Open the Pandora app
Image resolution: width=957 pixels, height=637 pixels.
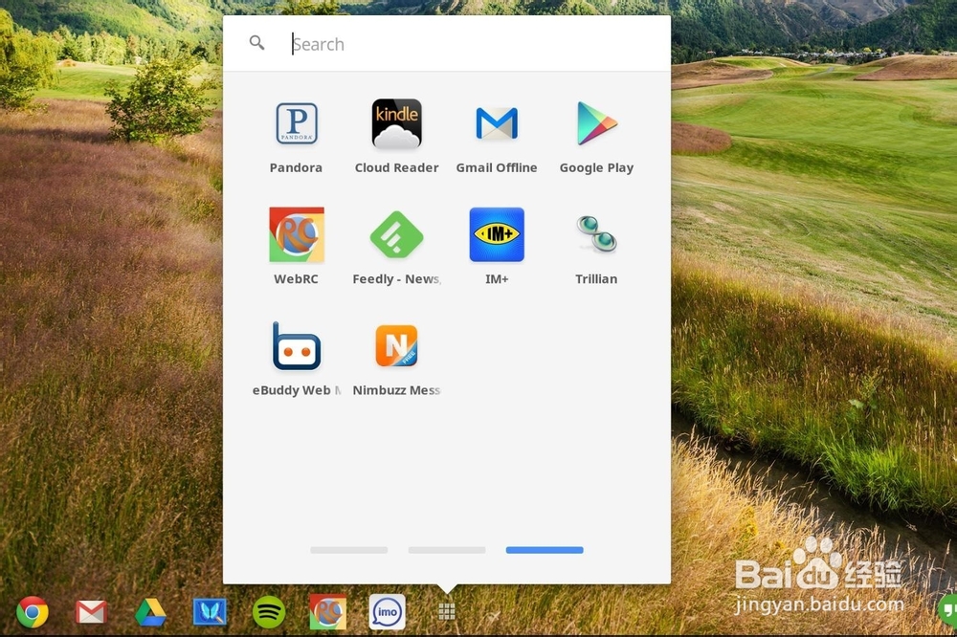(x=297, y=124)
